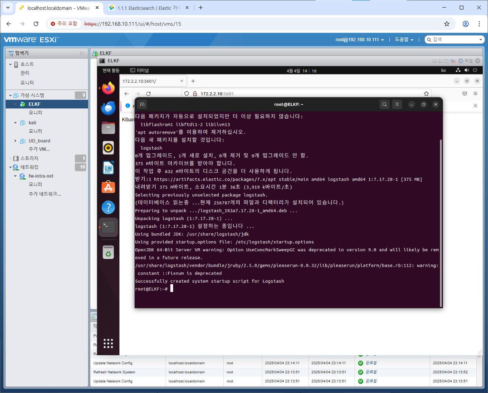Viewport: 488px width, 393px height.
Task: Open the clock showing 4월 4일 14:16
Action: tap(301, 71)
